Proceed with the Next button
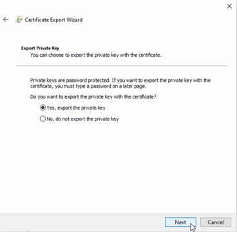The image size is (237, 232). (180, 222)
